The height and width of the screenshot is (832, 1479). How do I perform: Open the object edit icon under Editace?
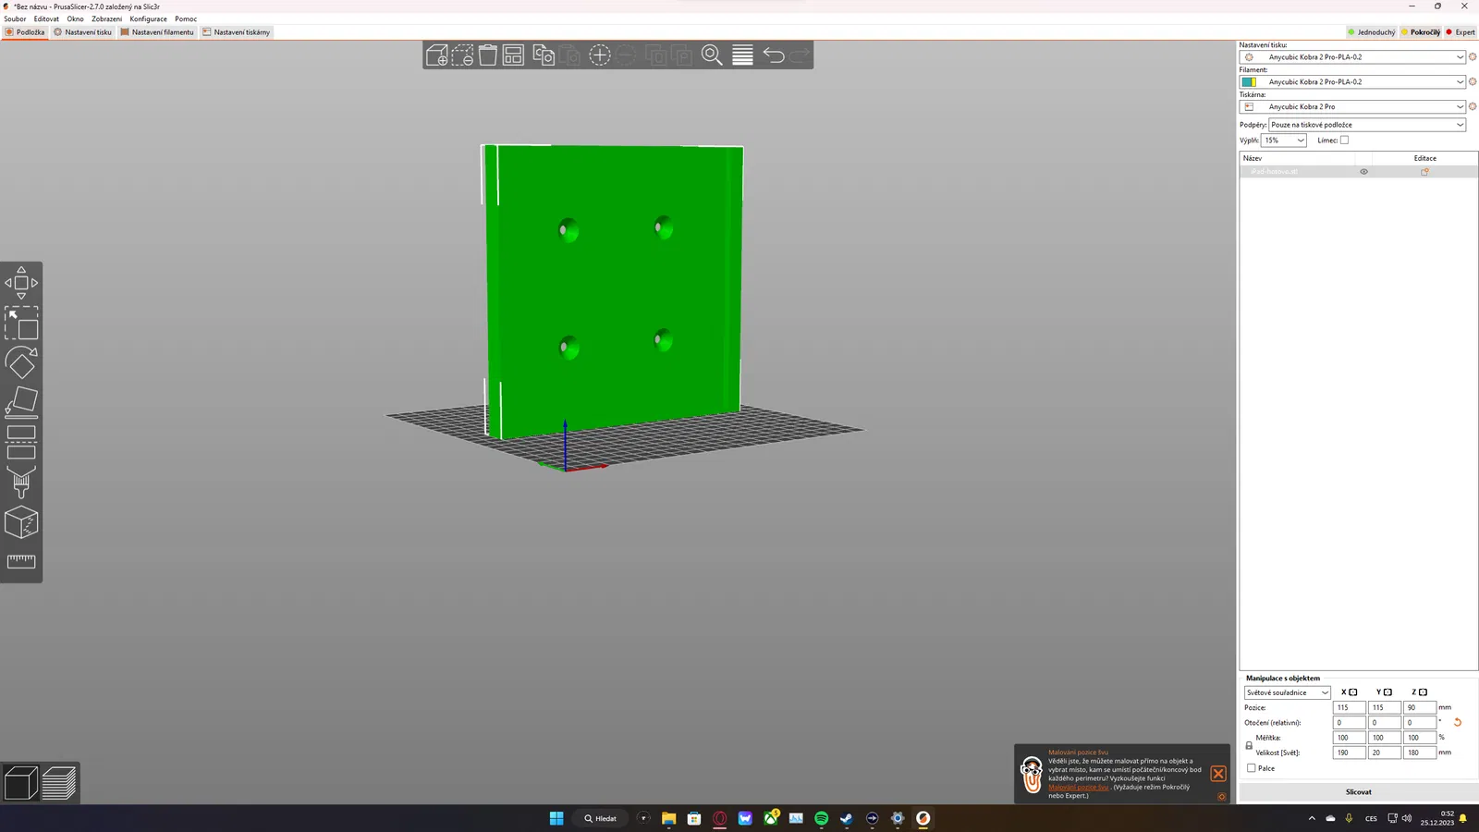point(1424,171)
